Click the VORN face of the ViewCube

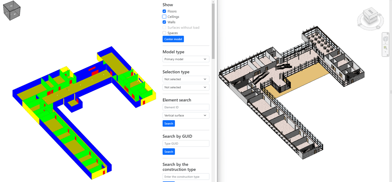366,18
